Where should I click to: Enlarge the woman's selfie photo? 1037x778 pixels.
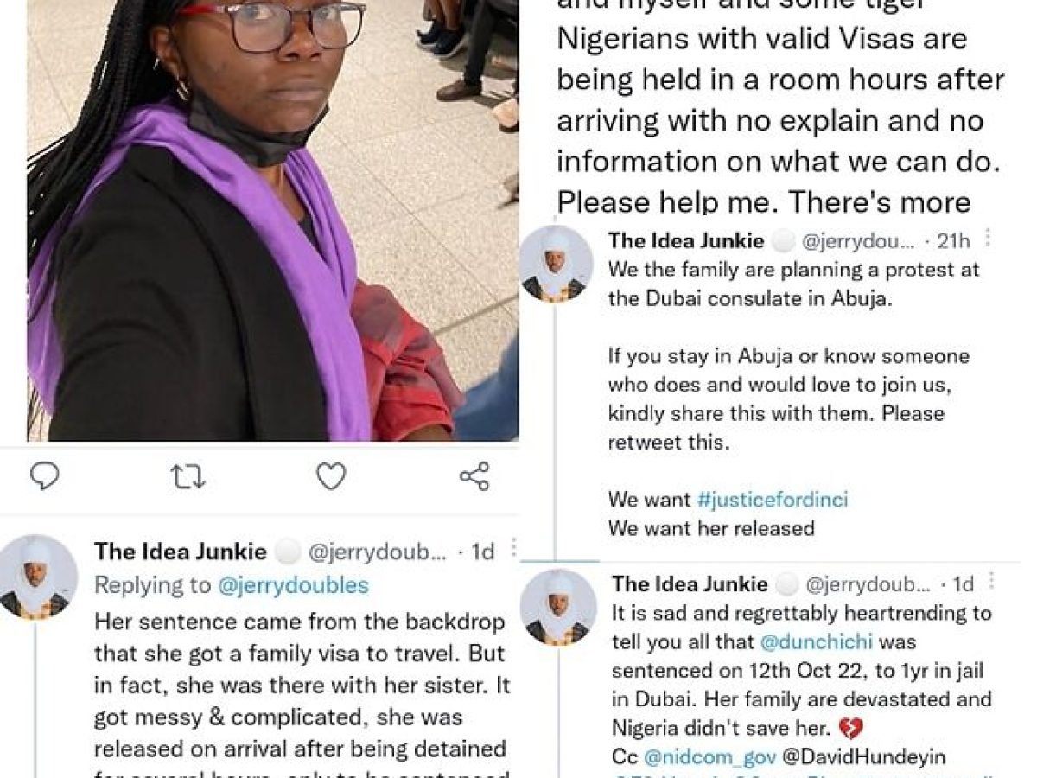(273, 220)
